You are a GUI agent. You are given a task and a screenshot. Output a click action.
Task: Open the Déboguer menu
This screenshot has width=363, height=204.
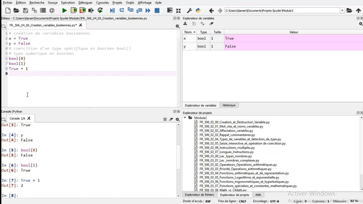85,3
